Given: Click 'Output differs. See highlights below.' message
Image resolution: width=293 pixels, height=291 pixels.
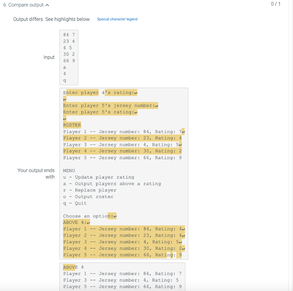Looking at the screenshot, I should point(52,19).
